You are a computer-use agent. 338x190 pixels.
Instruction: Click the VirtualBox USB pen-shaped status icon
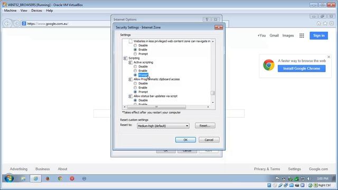click(x=280, y=185)
